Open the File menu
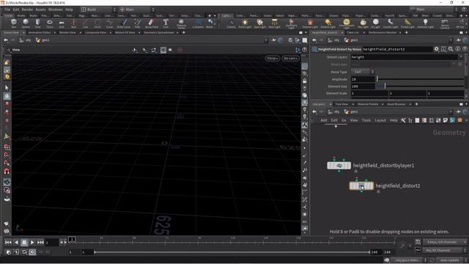469x264 pixels. point(7,10)
